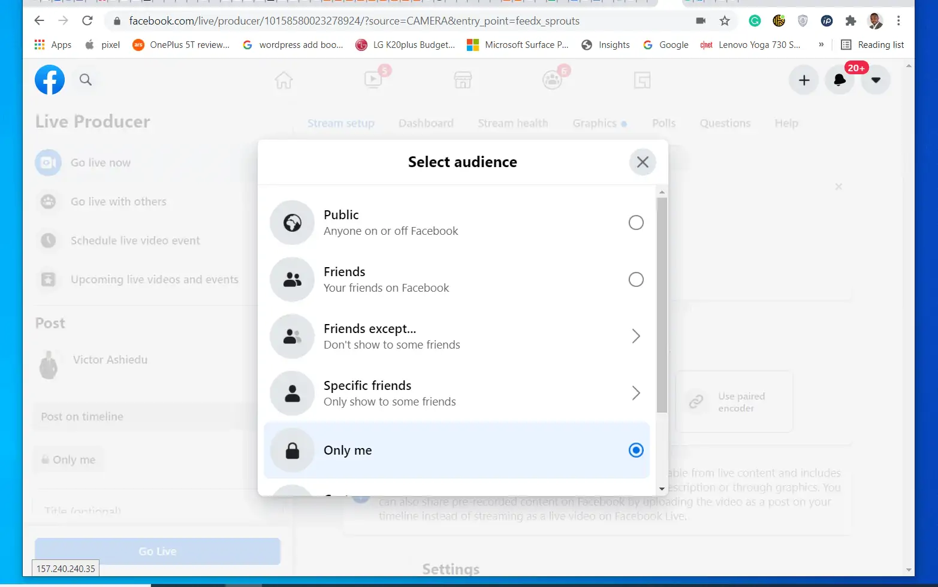938x587 pixels.
Task: Show more bookmarks chevron
Action: coord(821,45)
